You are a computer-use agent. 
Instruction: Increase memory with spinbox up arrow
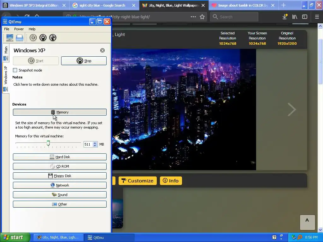point(95,143)
